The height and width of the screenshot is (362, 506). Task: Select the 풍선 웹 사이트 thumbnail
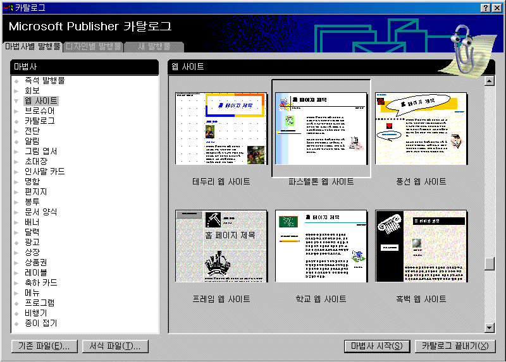(421, 129)
